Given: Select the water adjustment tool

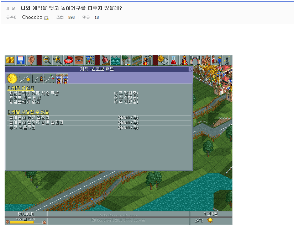Looking at the screenshot, I should 116,60.
